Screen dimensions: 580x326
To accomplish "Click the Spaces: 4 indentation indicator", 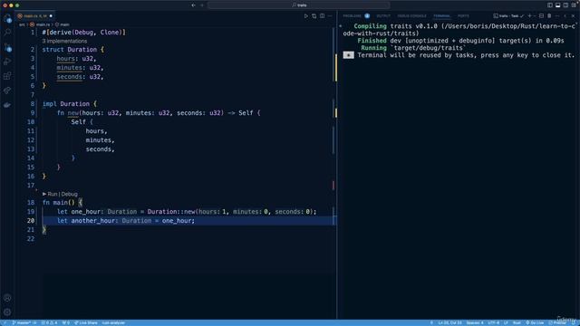I will 475,322.
